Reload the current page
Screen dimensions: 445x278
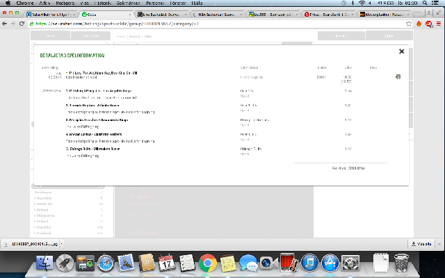[x=22, y=24]
